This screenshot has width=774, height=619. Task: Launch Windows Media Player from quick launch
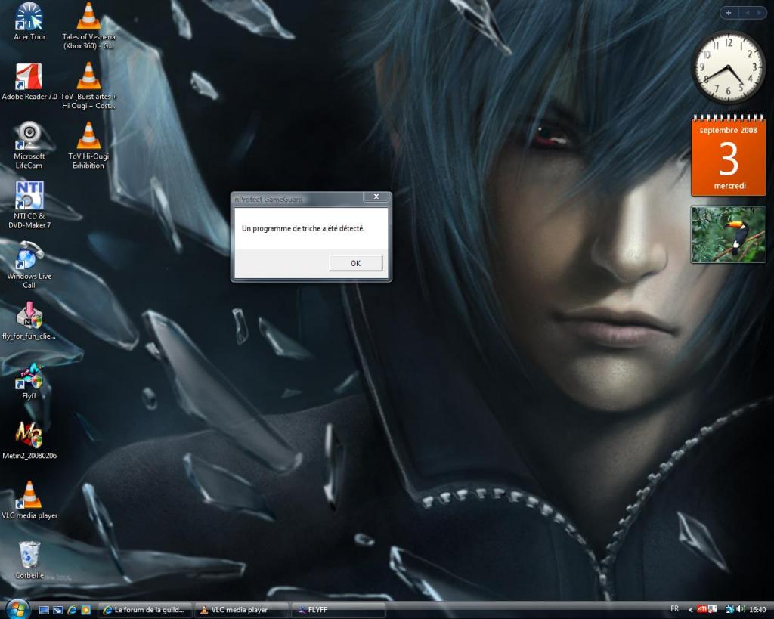(85, 610)
